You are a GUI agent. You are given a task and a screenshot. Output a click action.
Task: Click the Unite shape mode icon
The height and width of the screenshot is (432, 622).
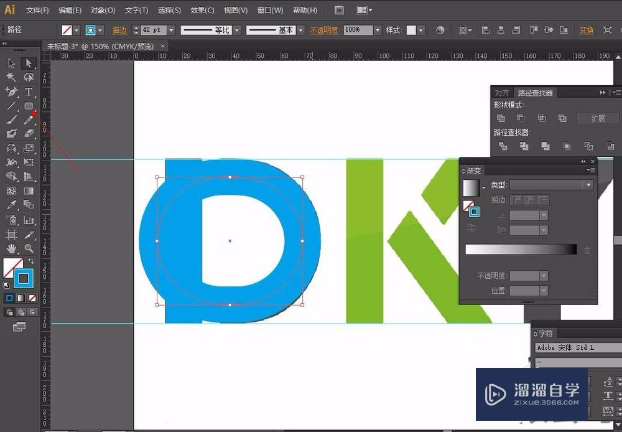point(501,118)
